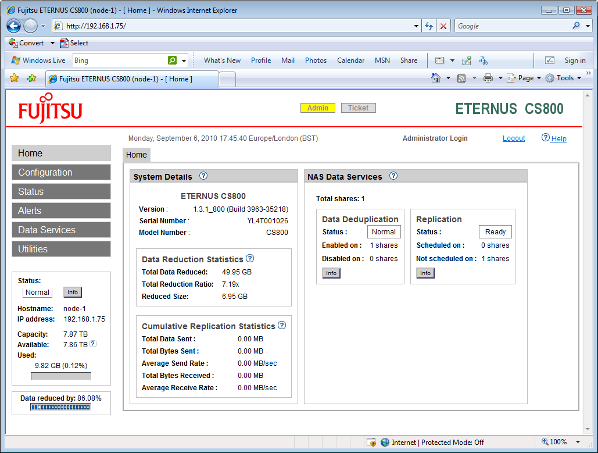Open the search provider dropdown arrow
Viewport: 598px width, 453px height.
click(588, 26)
